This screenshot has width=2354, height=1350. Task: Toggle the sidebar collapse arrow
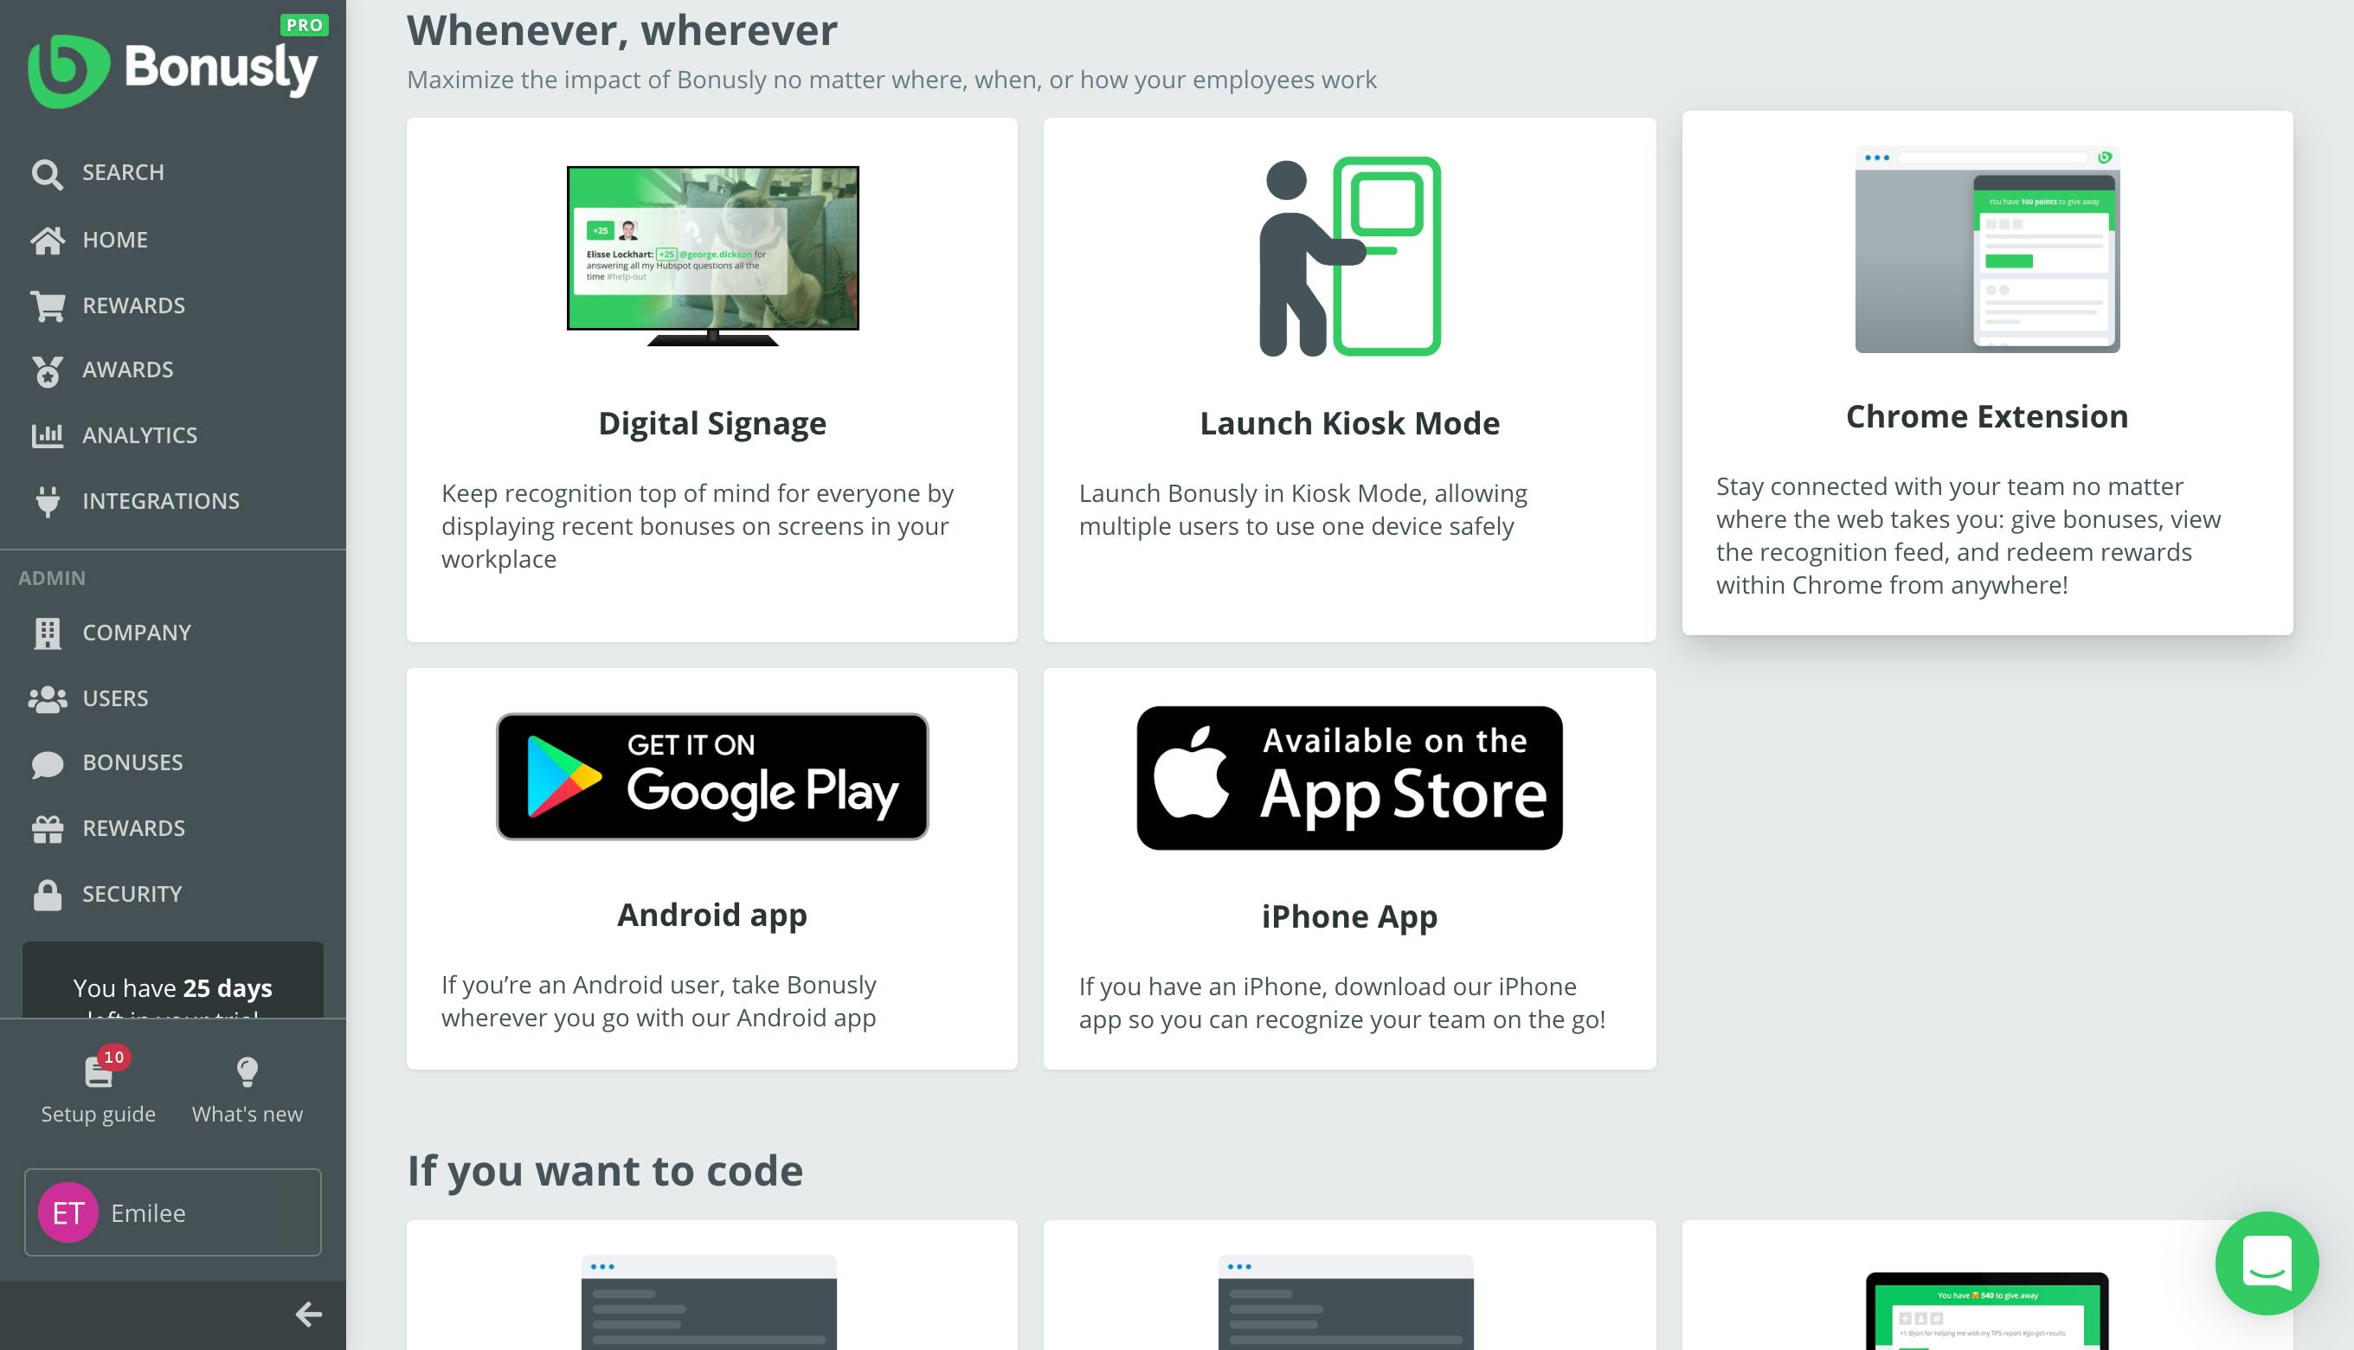311,1315
